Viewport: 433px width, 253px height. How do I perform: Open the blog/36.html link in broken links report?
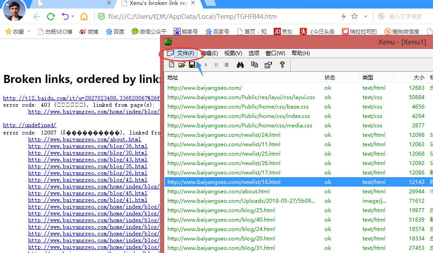(87, 146)
